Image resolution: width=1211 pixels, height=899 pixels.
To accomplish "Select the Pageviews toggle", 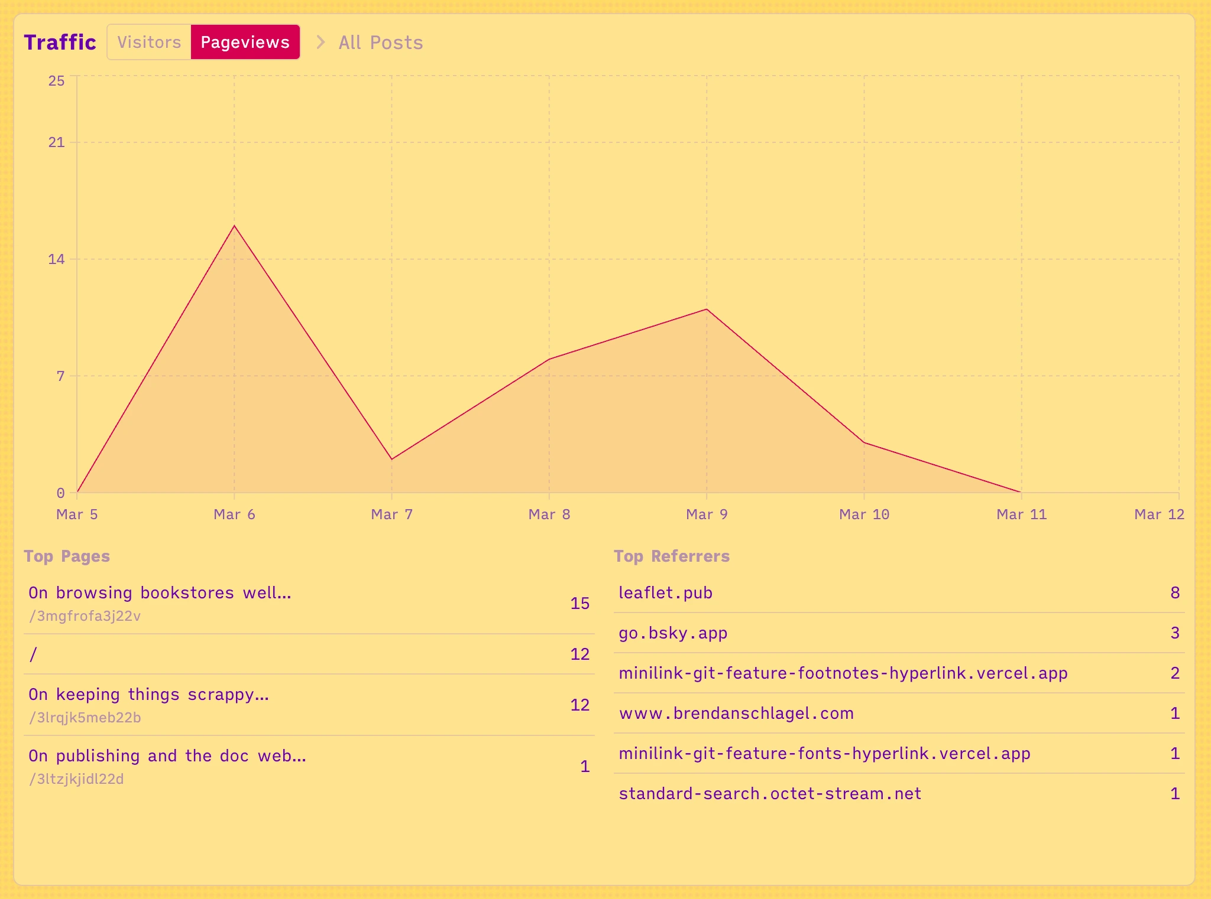I will click(245, 42).
